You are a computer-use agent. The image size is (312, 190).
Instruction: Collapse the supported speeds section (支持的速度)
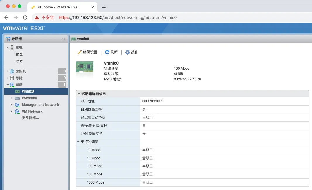[78, 142]
